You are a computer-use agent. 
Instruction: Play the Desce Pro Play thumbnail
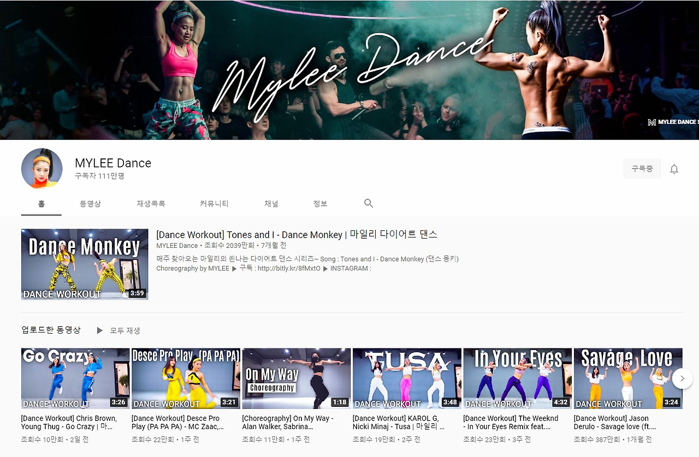pos(186,378)
